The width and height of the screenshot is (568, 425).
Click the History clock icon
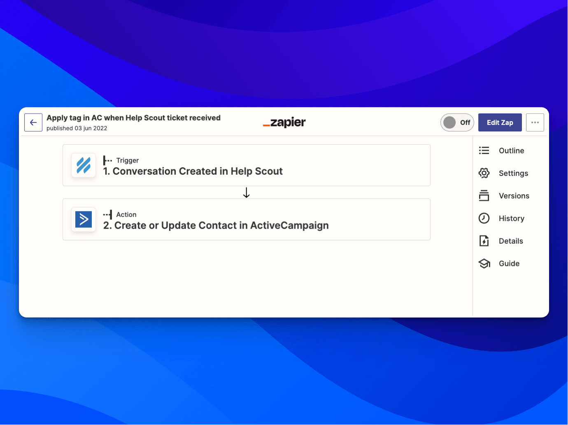point(484,218)
